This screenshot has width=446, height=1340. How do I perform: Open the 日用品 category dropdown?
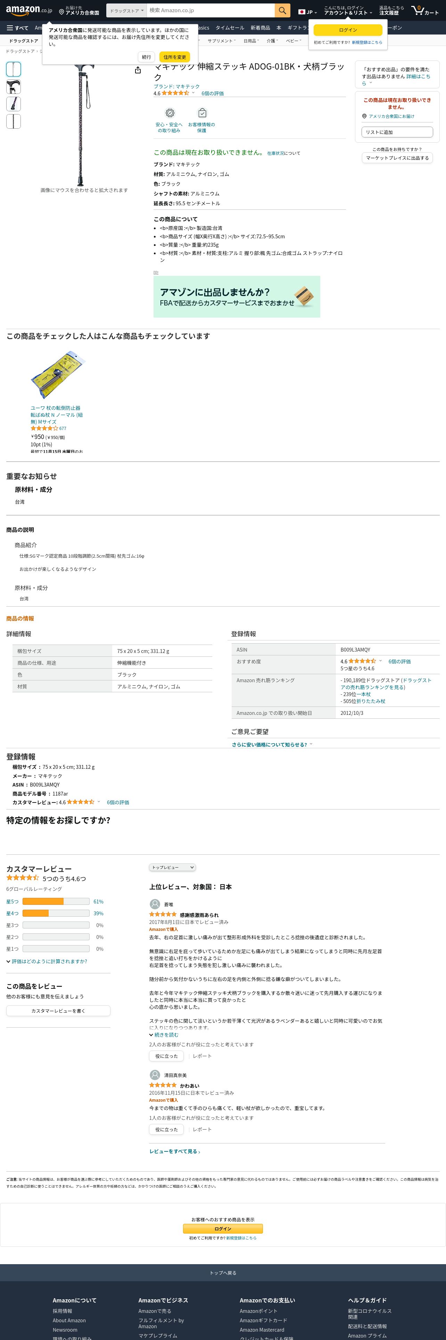click(251, 41)
